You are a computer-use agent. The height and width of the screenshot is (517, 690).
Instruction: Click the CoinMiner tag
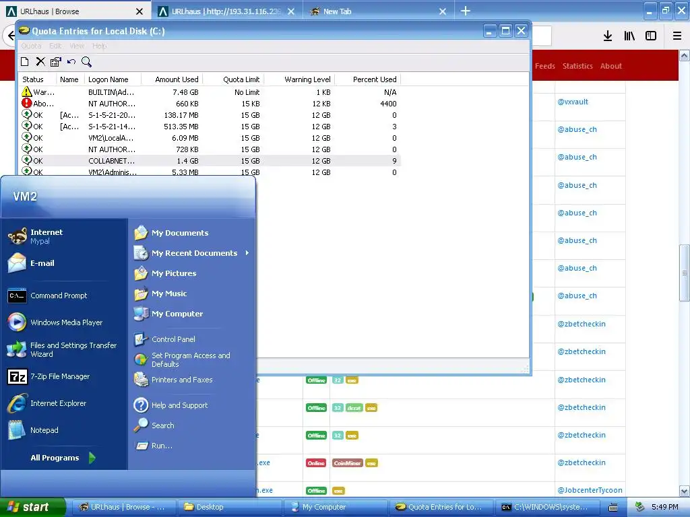pyautogui.click(x=347, y=463)
